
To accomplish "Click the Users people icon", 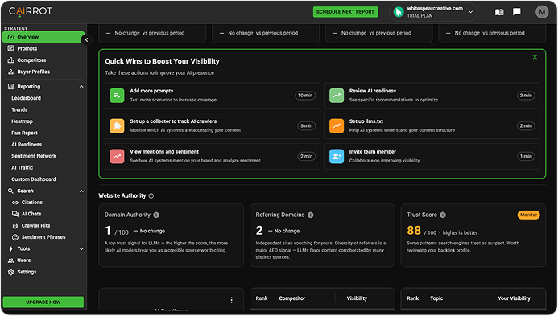I will click(x=11, y=261).
